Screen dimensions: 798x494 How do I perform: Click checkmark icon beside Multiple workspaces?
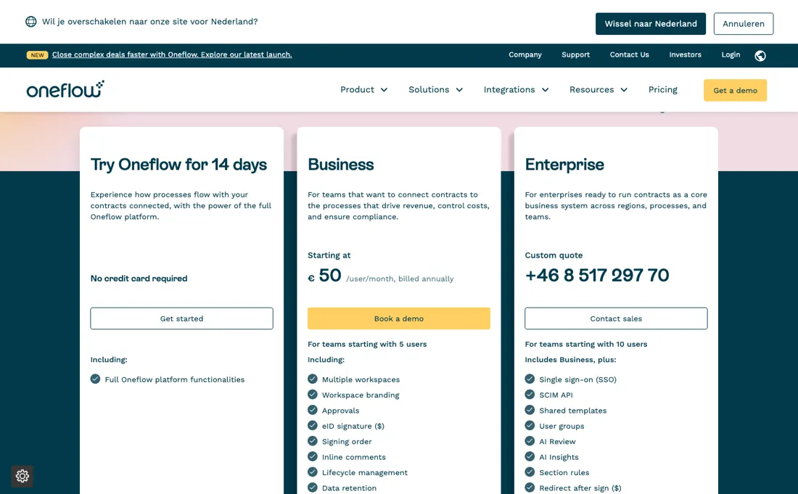pyautogui.click(x=313, y=379)
